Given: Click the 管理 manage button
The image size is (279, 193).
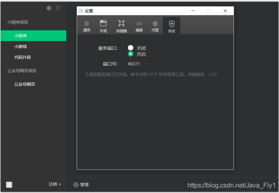Looking at the screenshot, I should [x=81, y=185].
